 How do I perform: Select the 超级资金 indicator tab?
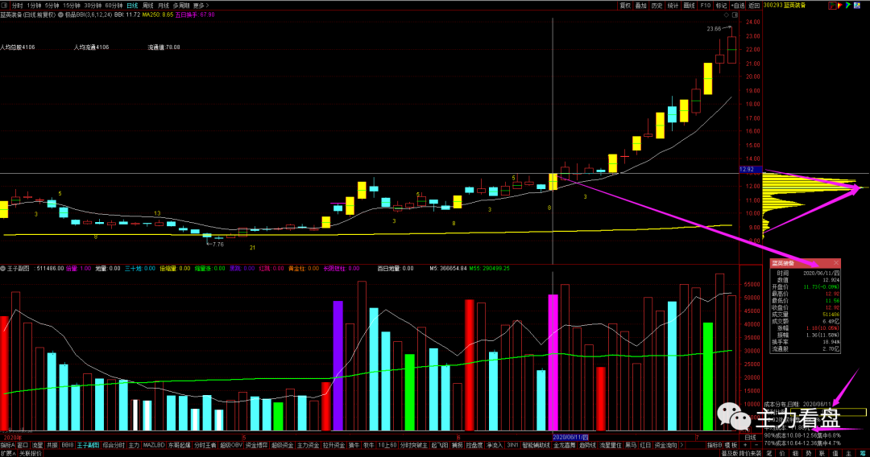click(x=283, y=446)
